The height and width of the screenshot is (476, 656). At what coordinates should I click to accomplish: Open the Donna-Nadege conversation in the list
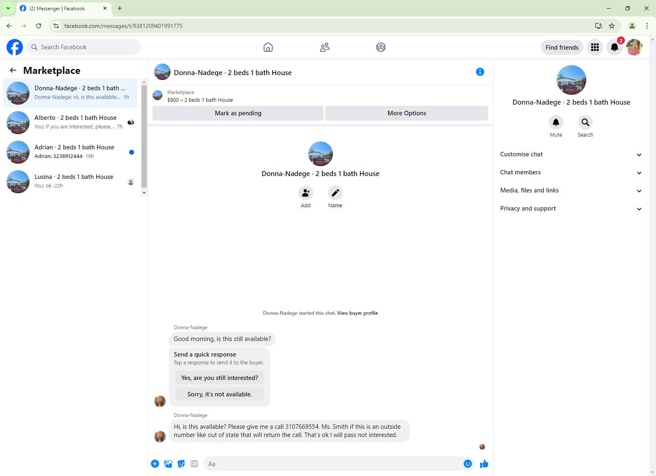(x=71, y=93)
